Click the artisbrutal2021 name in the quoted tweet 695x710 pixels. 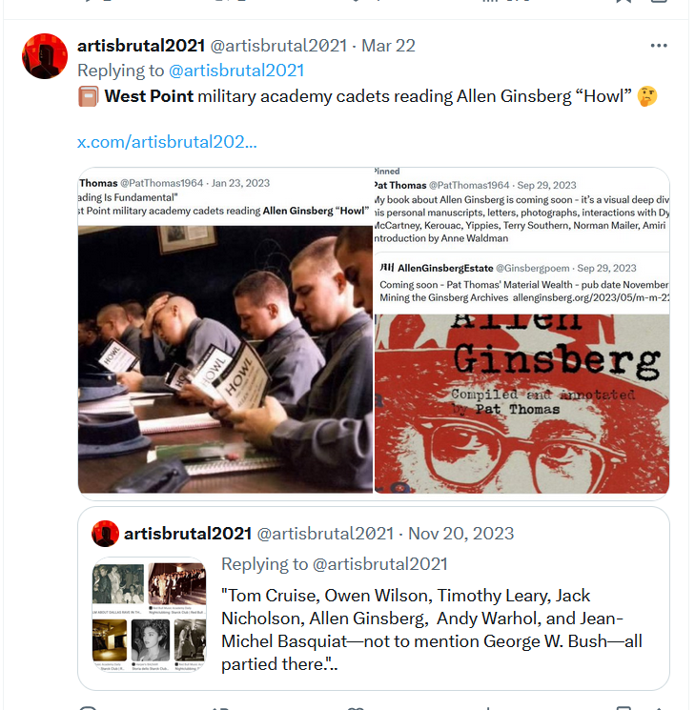[188, 534]
